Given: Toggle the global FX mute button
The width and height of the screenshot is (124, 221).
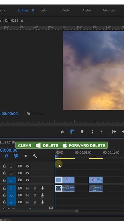Looking at the screenshot, I should [62, 132].
